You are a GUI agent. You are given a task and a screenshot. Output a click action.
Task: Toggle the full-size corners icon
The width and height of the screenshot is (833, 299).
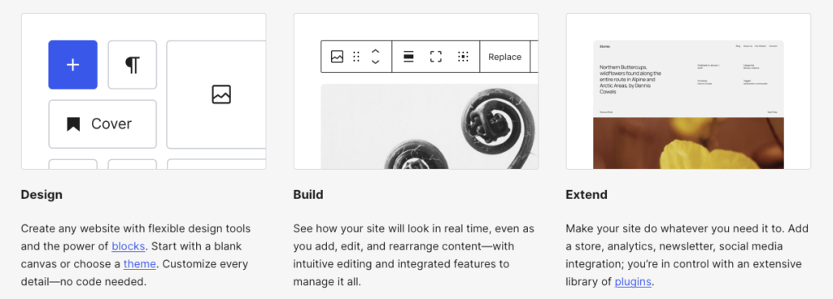(436, 57)
